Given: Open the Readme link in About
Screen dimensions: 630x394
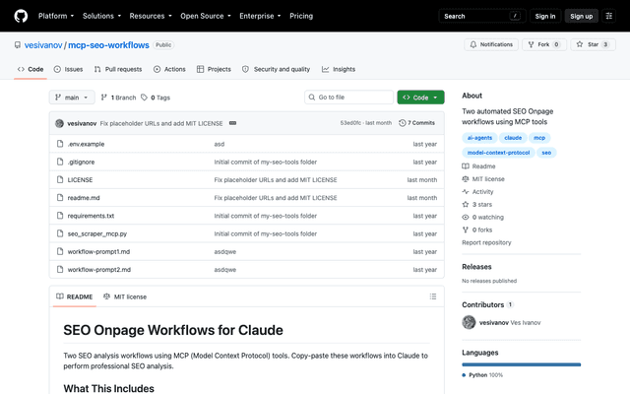Looking at the screenshot, I should pyautogui.click(x=479, y=166).
